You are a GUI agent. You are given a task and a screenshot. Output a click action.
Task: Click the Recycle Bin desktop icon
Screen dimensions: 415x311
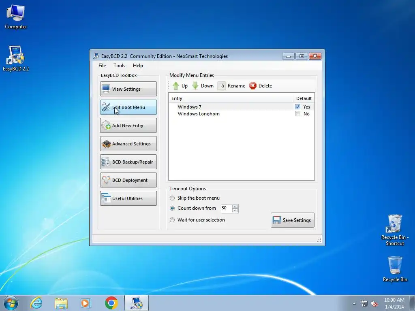pyautogui.click(x=395, y=269)
